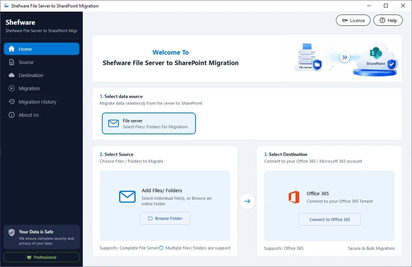The height and width of the screenshot is (267, 412).
Task: Open the About Us page
Action: point(42,115)
